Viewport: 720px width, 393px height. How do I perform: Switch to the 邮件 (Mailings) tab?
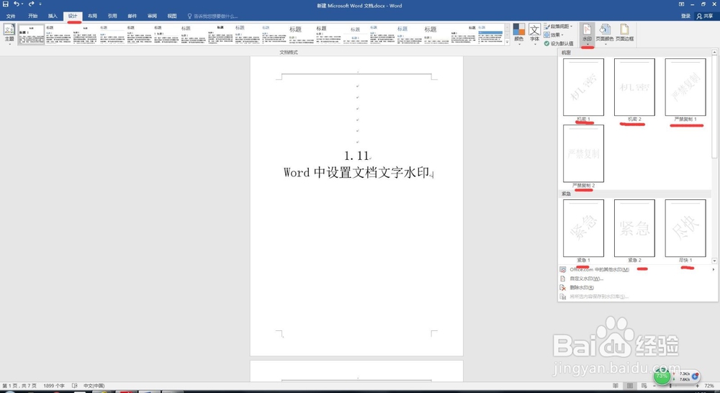(x=132, y=16)
